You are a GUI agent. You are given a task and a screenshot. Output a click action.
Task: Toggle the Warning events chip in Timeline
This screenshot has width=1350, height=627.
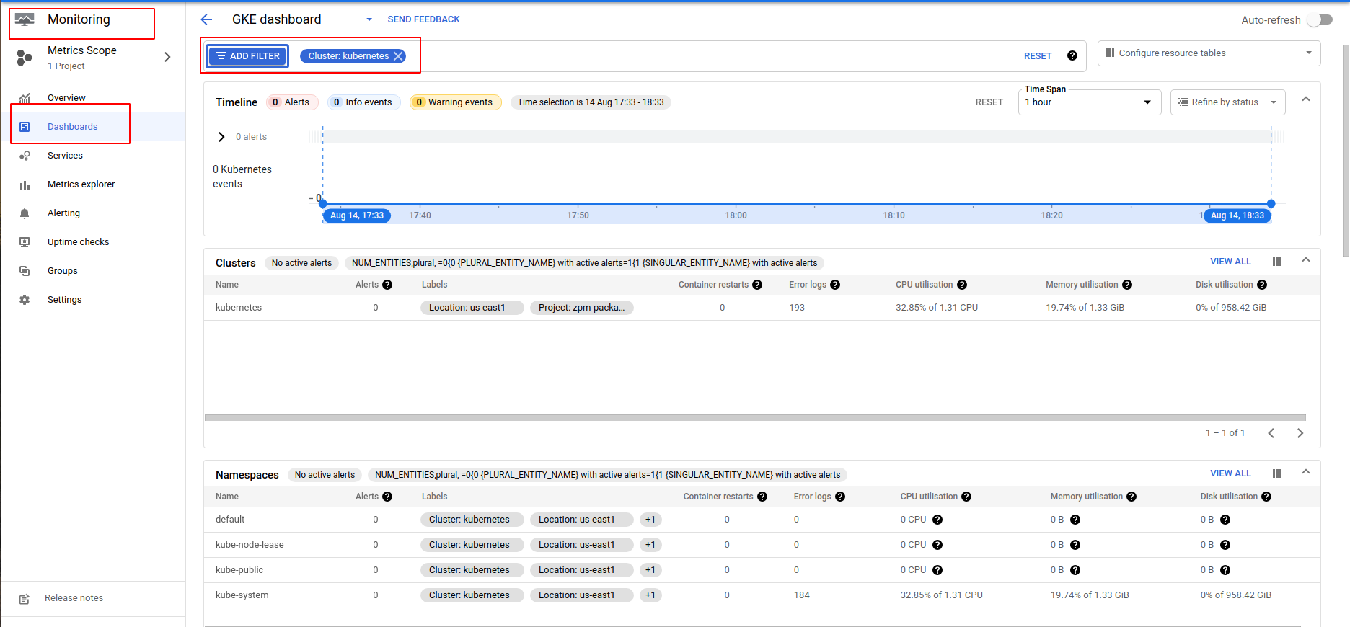[455, 102]
